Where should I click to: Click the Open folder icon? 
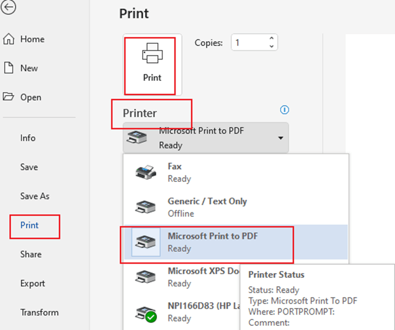click(8, 97)
